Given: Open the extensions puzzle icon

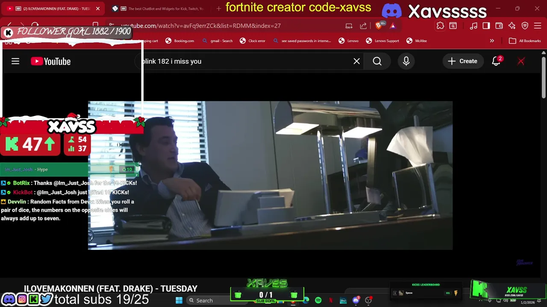Looking at the screenshot, I should [440, 26].
